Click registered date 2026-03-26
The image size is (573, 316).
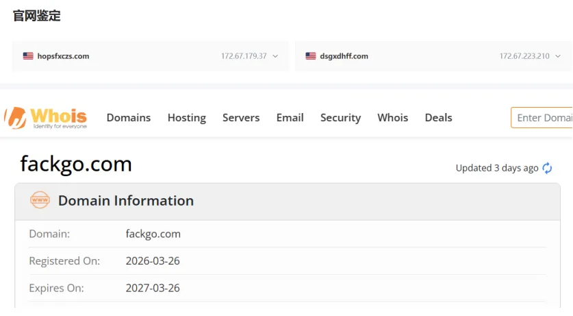153,260
